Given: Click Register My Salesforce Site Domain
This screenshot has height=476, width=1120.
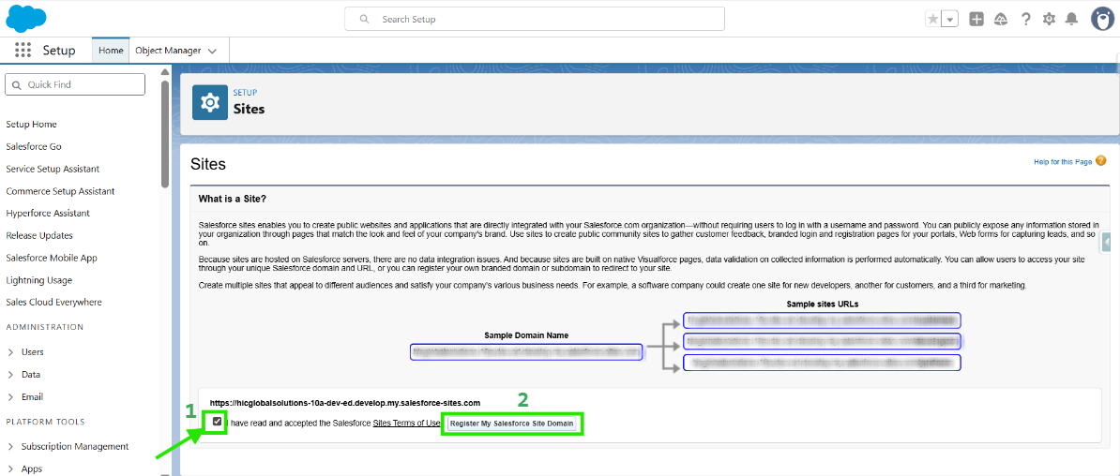Looking at the screenshot, I should [x=511, y=424].
